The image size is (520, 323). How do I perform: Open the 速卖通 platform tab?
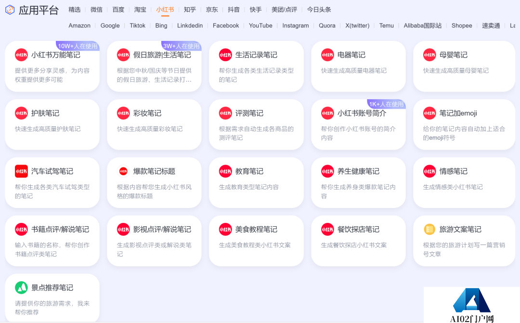491,26
